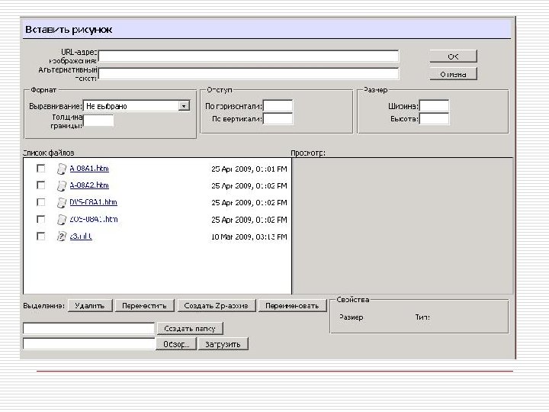Click the file icon next to A-08A2.htm

point(62,185)
